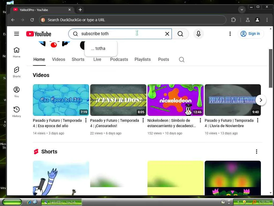The image size is (274, 206).
Task: Open You in the left sidebar
Action: 17,92
